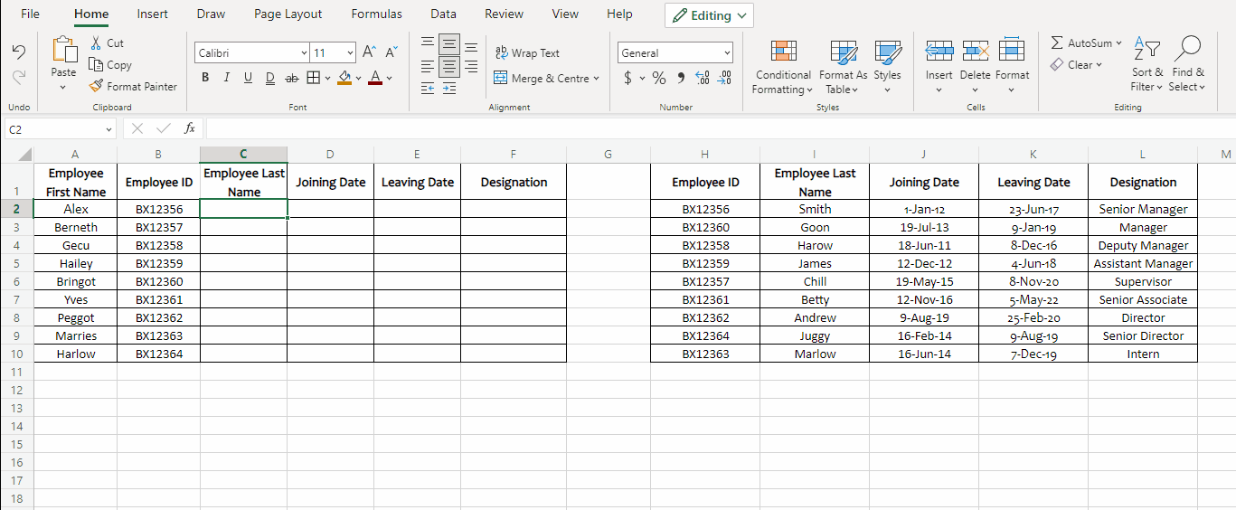This screenshot has height=510, width=1236.
Task: Expand the Clear options menu
Action: 1099,64
